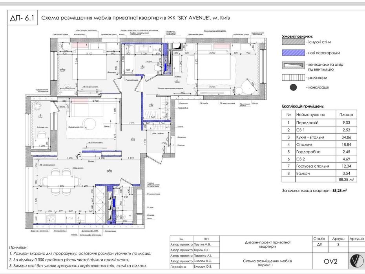Click the 'Примітки:' notes heading
365x274 pixels.
pos(18,247)
